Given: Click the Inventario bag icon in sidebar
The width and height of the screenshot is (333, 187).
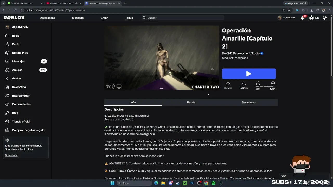Looking at the screenshot, I should pyautogui.click(x=7, y=87).
